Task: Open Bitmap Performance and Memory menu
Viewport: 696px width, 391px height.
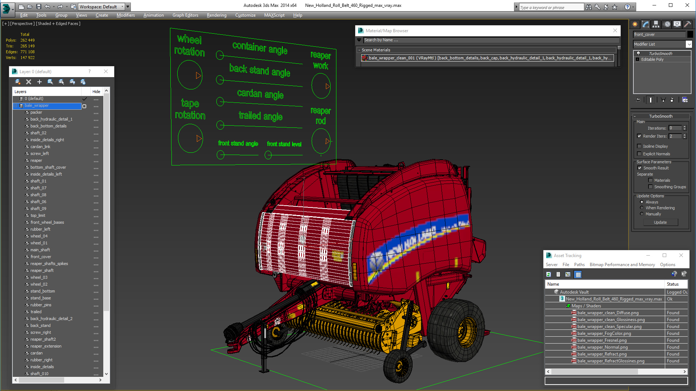Action: point(622,265)
